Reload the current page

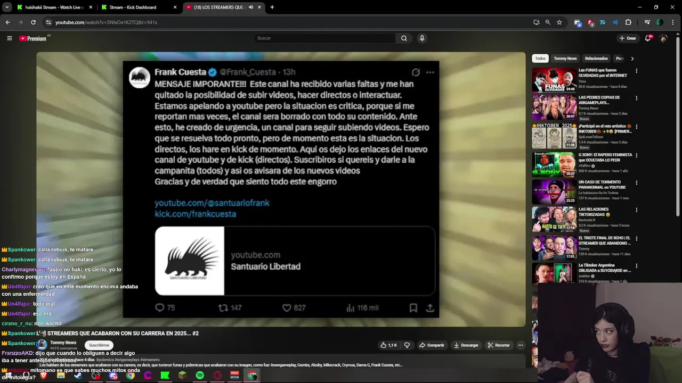pyautogui.click(x=33, y=22)
